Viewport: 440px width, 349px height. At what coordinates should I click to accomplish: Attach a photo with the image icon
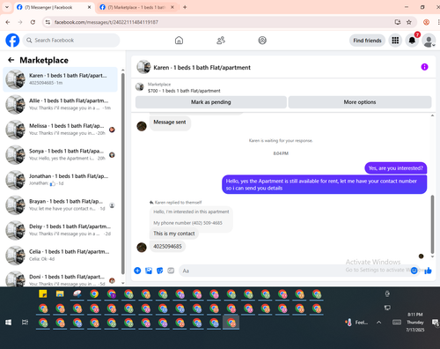pos(149,271)
